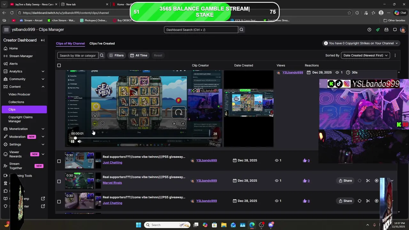Open the Marvel Rivals category link
Screen dimensions: 409x230
112,183
